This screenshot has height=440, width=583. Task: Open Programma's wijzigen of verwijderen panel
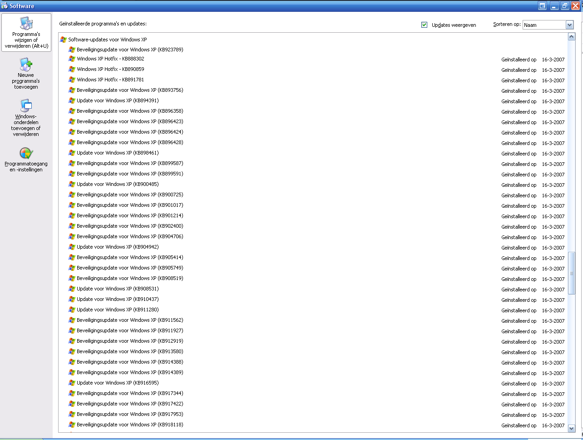[26, 33]
